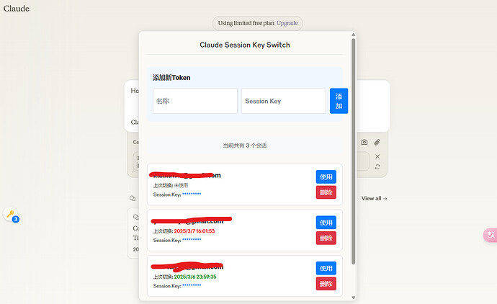
Task: Click the red timestamp 2025/3/7 16:01:53
Action: (x=194, y=231)
